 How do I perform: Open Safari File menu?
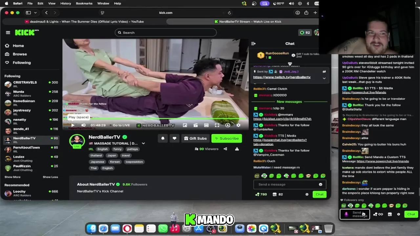click(x=30, y=3)
